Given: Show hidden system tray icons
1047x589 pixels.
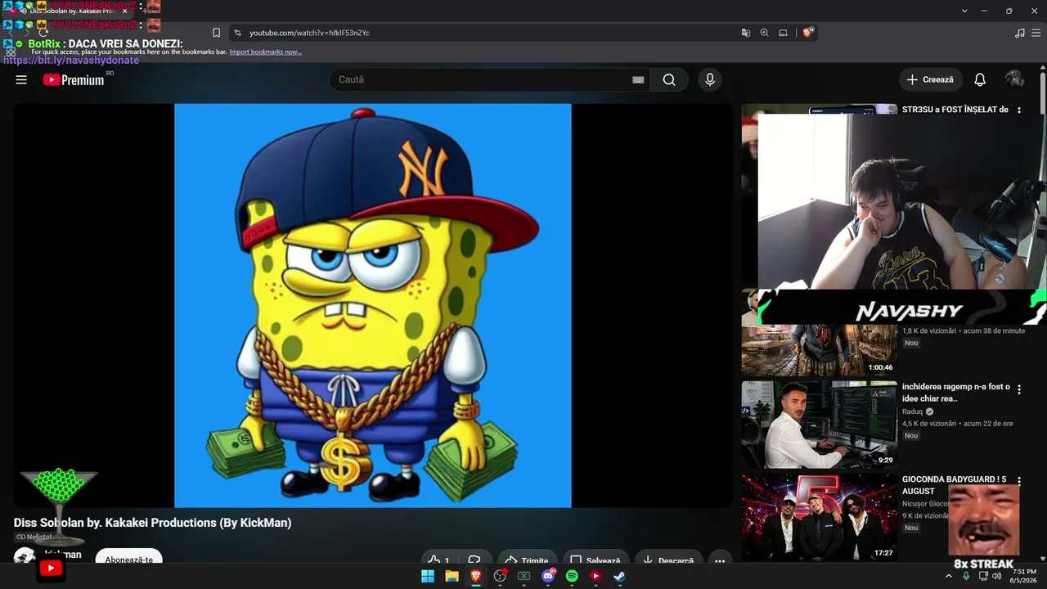Looking at the screenshot, I should [949, 576].
